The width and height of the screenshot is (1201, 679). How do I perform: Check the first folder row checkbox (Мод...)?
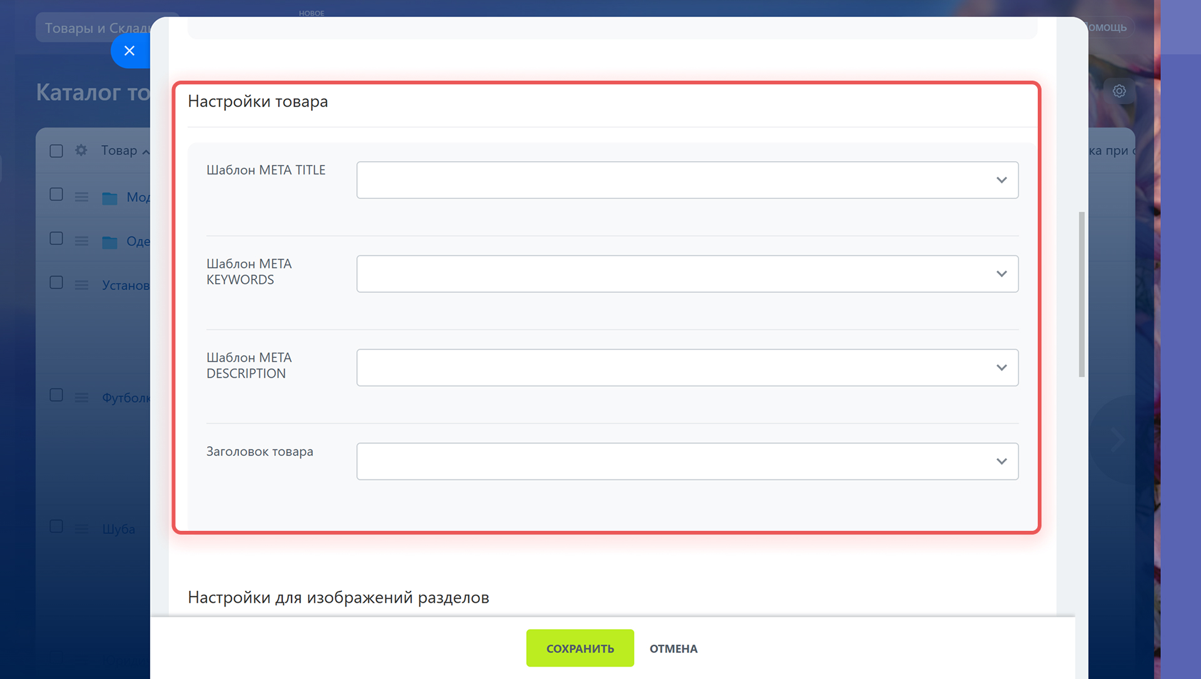(56, 194)
